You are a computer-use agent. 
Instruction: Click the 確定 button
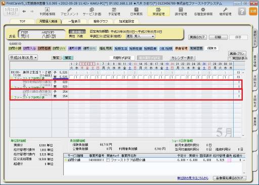[x=68, y=58]
